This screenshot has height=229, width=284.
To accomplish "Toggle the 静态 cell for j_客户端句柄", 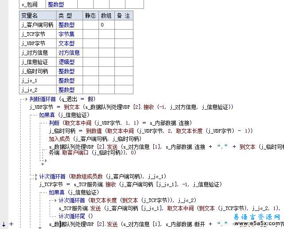I will 91,25.
